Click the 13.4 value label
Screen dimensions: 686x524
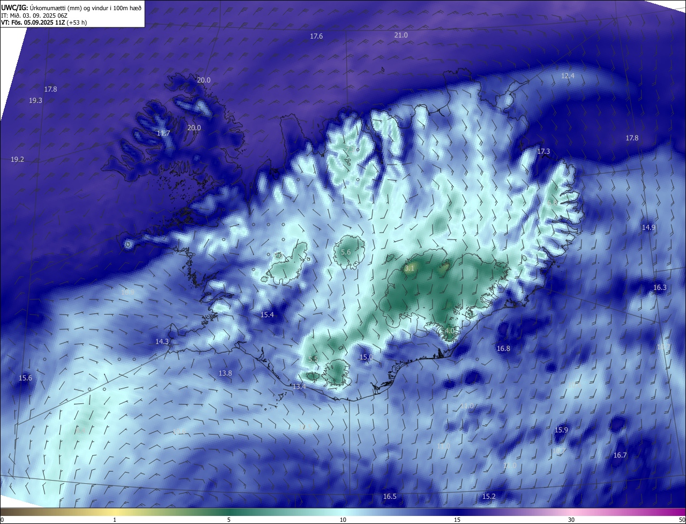pos(299,387)
